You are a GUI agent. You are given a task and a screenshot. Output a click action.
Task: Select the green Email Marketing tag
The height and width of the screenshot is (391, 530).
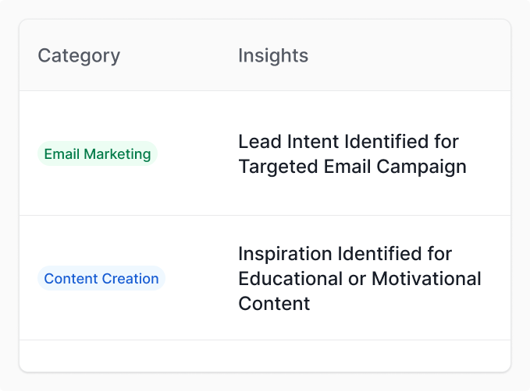coord(98,153)
